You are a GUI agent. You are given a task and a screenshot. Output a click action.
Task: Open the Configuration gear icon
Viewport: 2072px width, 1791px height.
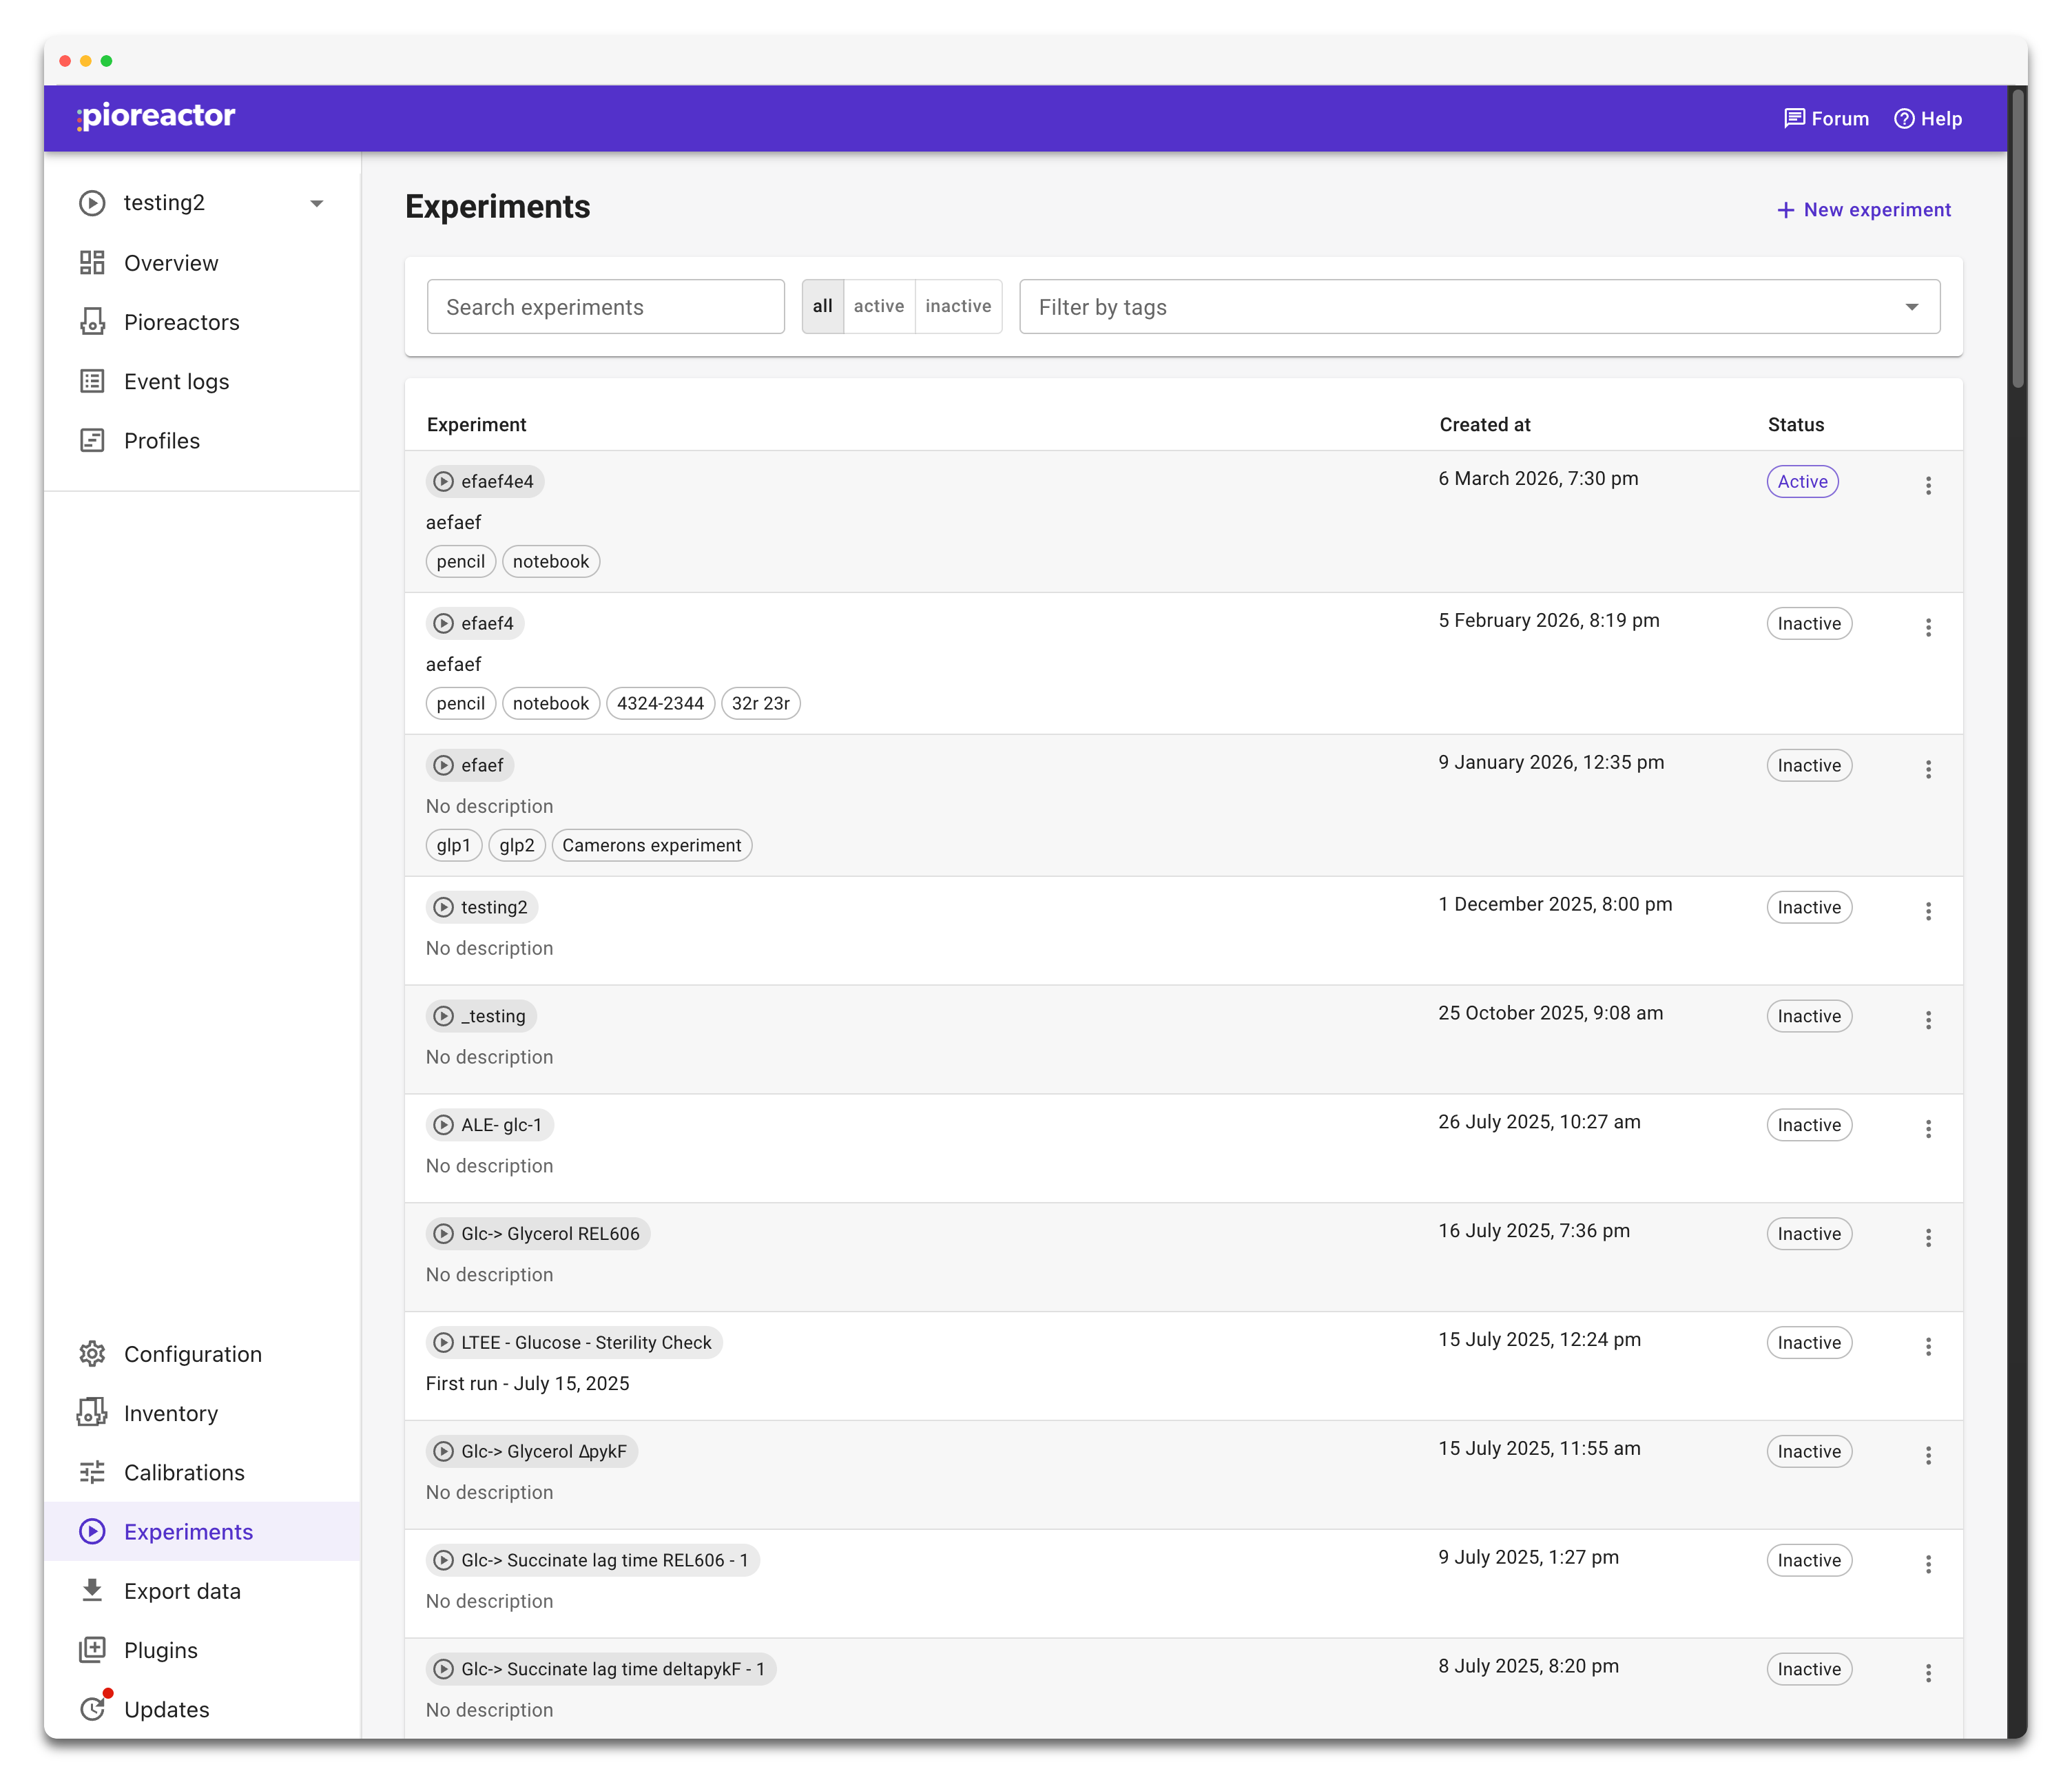click(92, 1354)
